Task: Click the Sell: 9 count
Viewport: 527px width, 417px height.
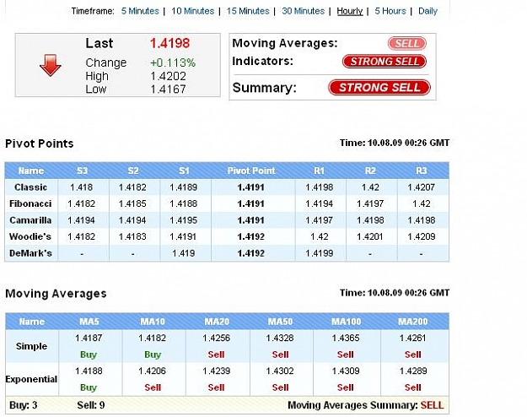Action: 91,405
